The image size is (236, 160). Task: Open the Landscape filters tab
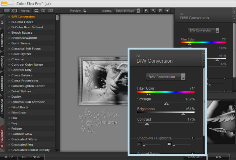[2, 84]
